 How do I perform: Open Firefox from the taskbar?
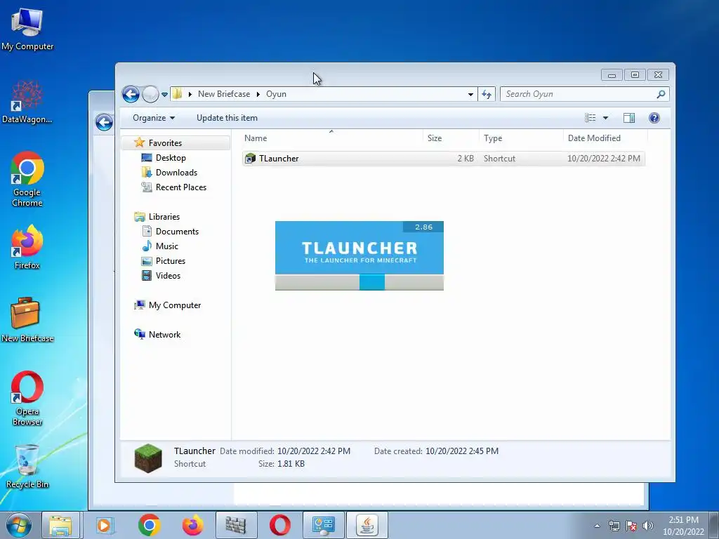click(x=192, y=525)
